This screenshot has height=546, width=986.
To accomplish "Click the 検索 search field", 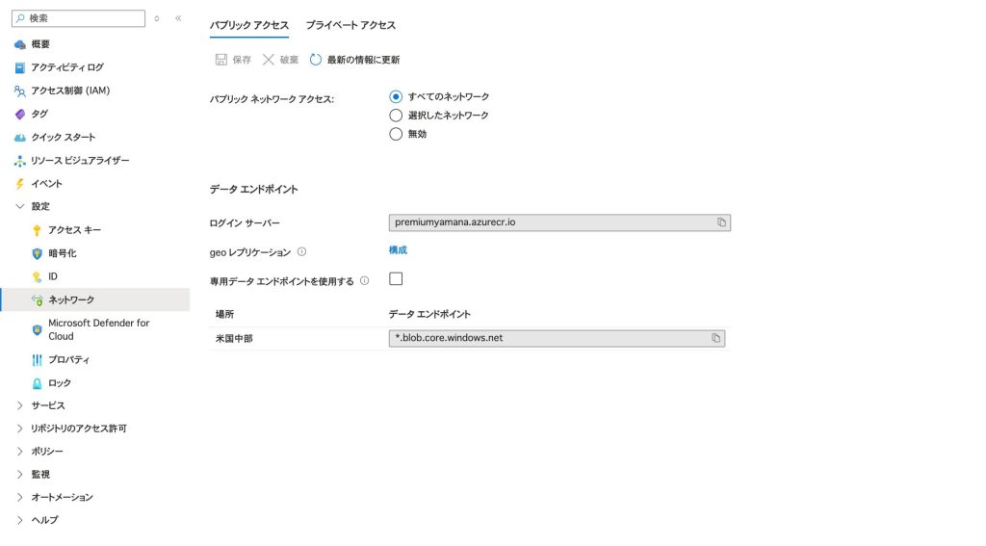I will point(82,18).
